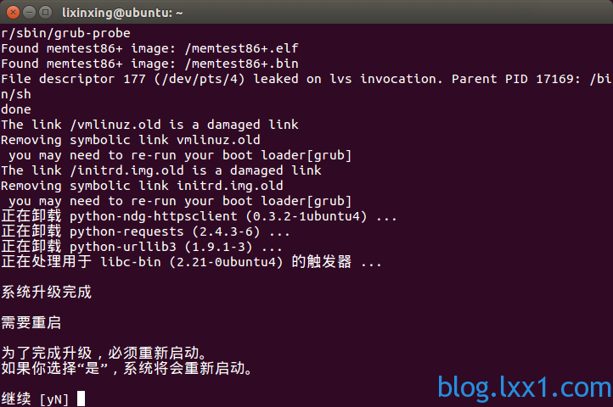The height and width of the screenshot is (407, 613).
Task: Click the 'r/sbin/grub-probe' line at top
Action: coord(65,33)
